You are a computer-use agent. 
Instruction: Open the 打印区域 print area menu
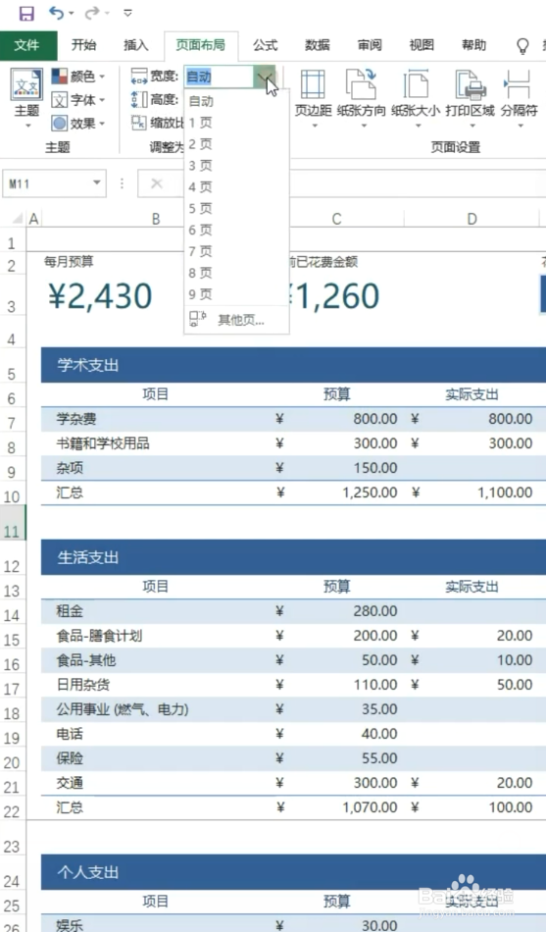(470, 99)
